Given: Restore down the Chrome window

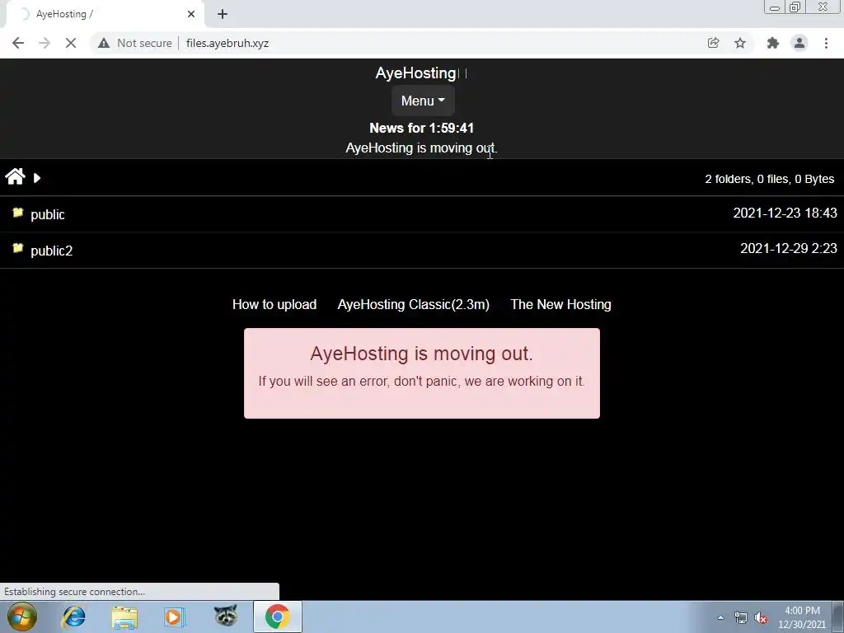Looking at the screenshot, I should point(795,7).
